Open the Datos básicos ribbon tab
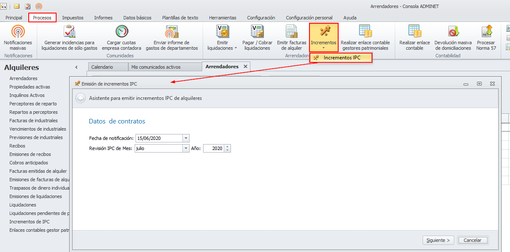Viewport: 510px width, 252px height. coord(137,18)
